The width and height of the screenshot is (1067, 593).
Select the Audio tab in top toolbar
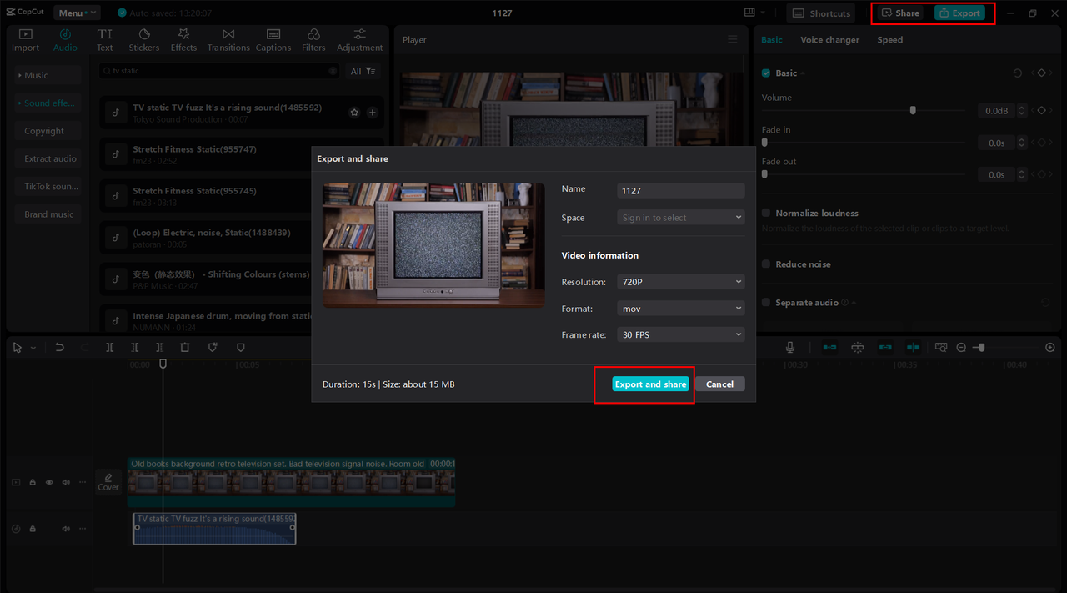click(65, 40)
